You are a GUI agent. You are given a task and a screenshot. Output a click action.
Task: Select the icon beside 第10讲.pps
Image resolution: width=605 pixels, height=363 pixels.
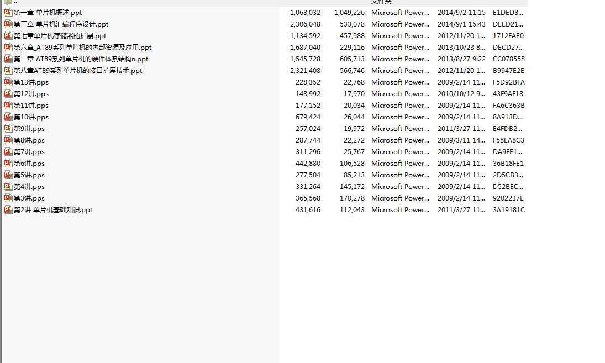(x=8, y=117)
